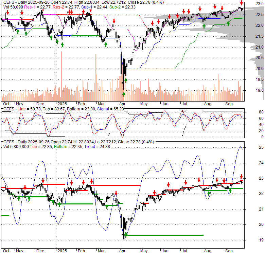
Task: Click the Res-1 = 22.77 legend label
Action: pyautogui.click(x=38, y=7)
